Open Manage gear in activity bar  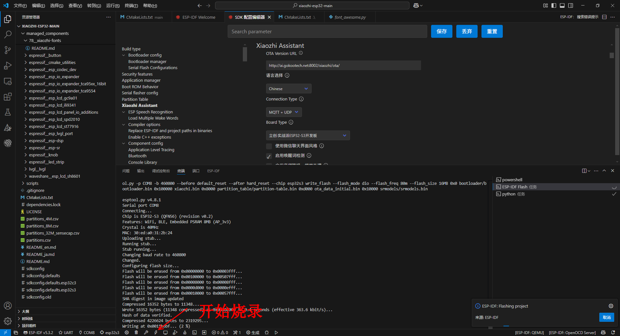8,321
